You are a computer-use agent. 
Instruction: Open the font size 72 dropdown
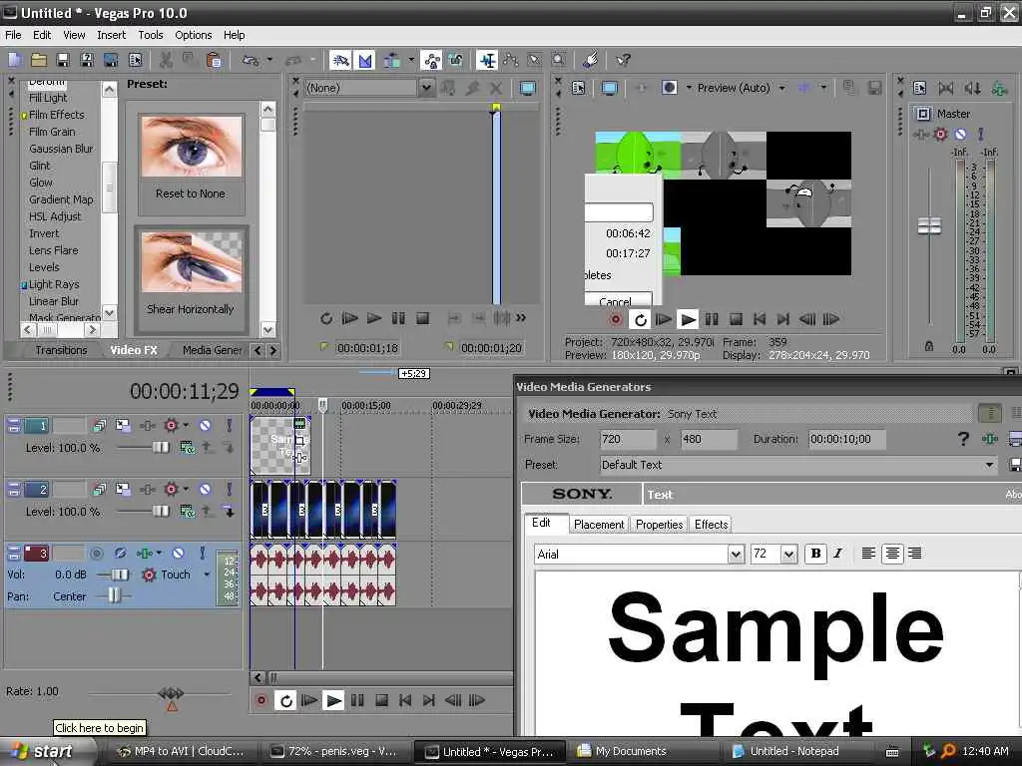[x=788, y=555]
